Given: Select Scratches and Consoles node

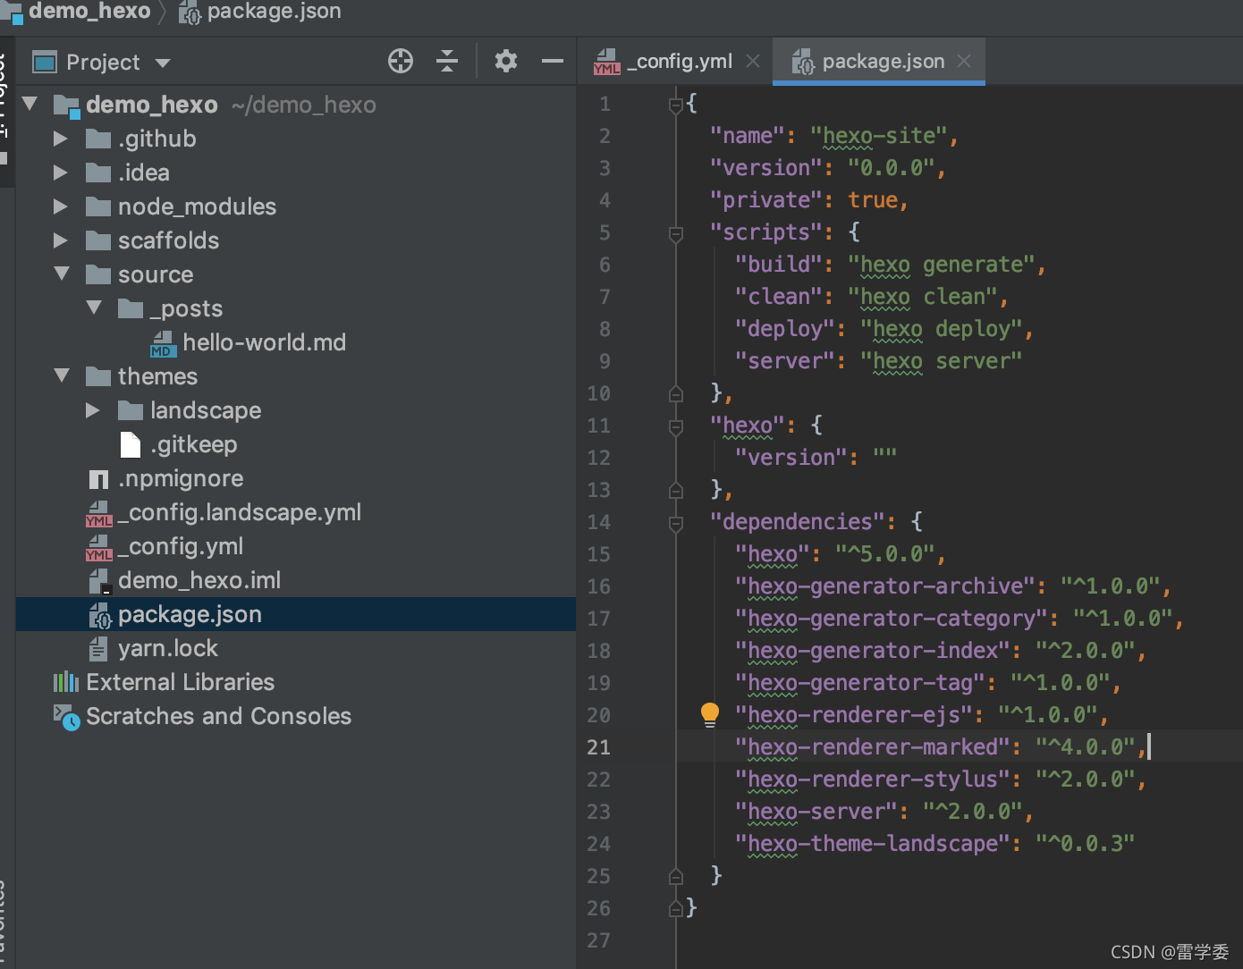Looking at the screenshot, I should click(218, 716).
